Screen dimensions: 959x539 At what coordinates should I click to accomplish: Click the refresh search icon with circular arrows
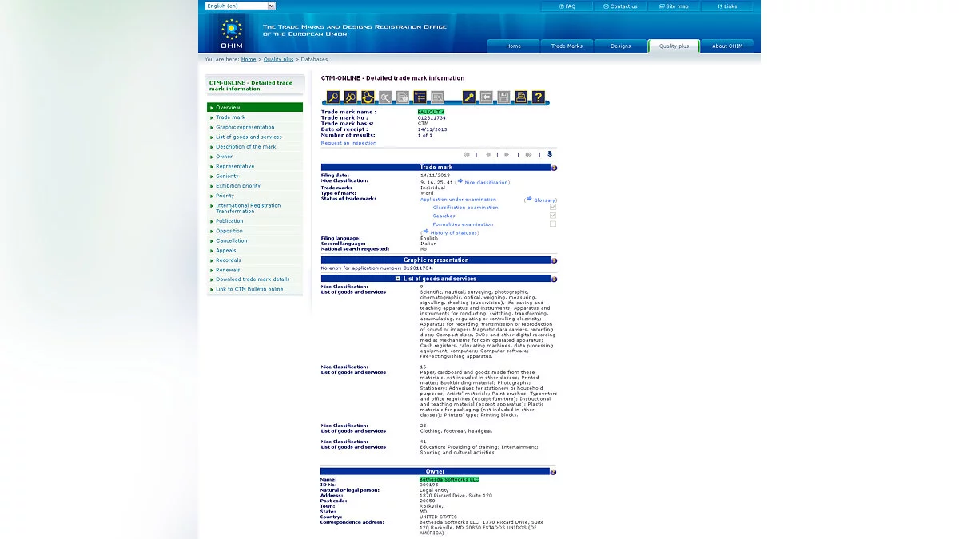point(368,97)
